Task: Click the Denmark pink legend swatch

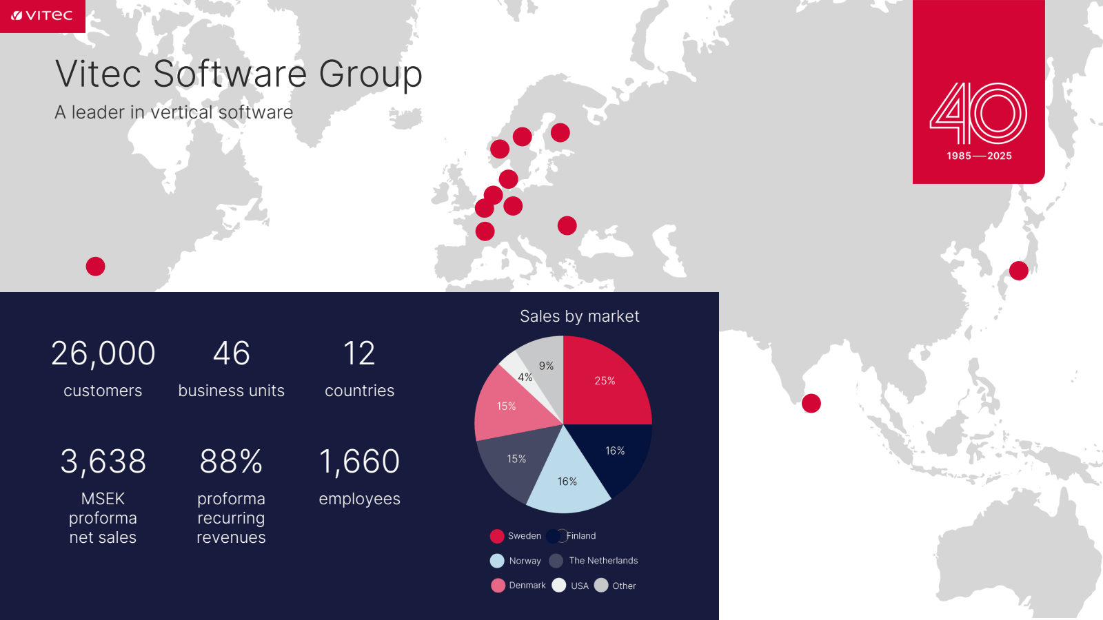Action: [498, 586]
